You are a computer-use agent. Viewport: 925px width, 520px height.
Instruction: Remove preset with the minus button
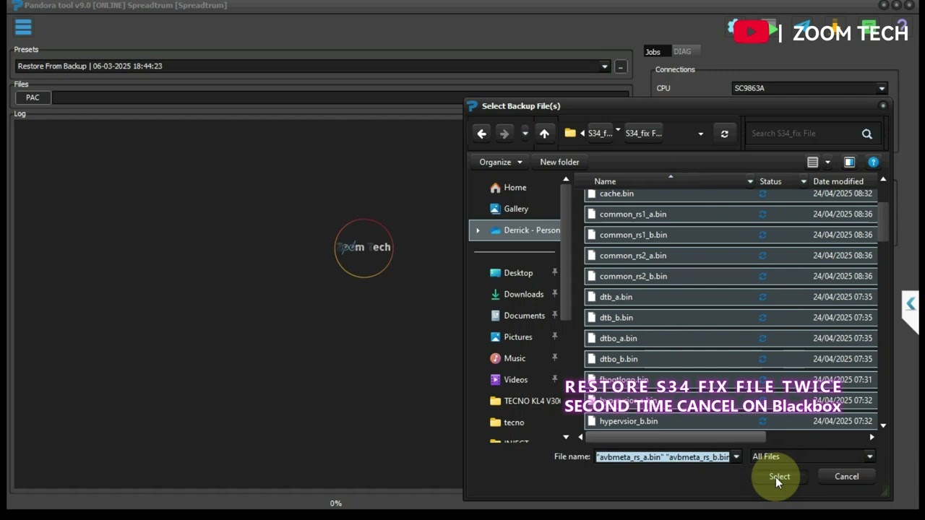click(620, 66)
